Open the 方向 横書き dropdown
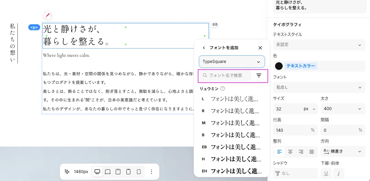Viewport: 370px width, 181px height. pos(343,151)
